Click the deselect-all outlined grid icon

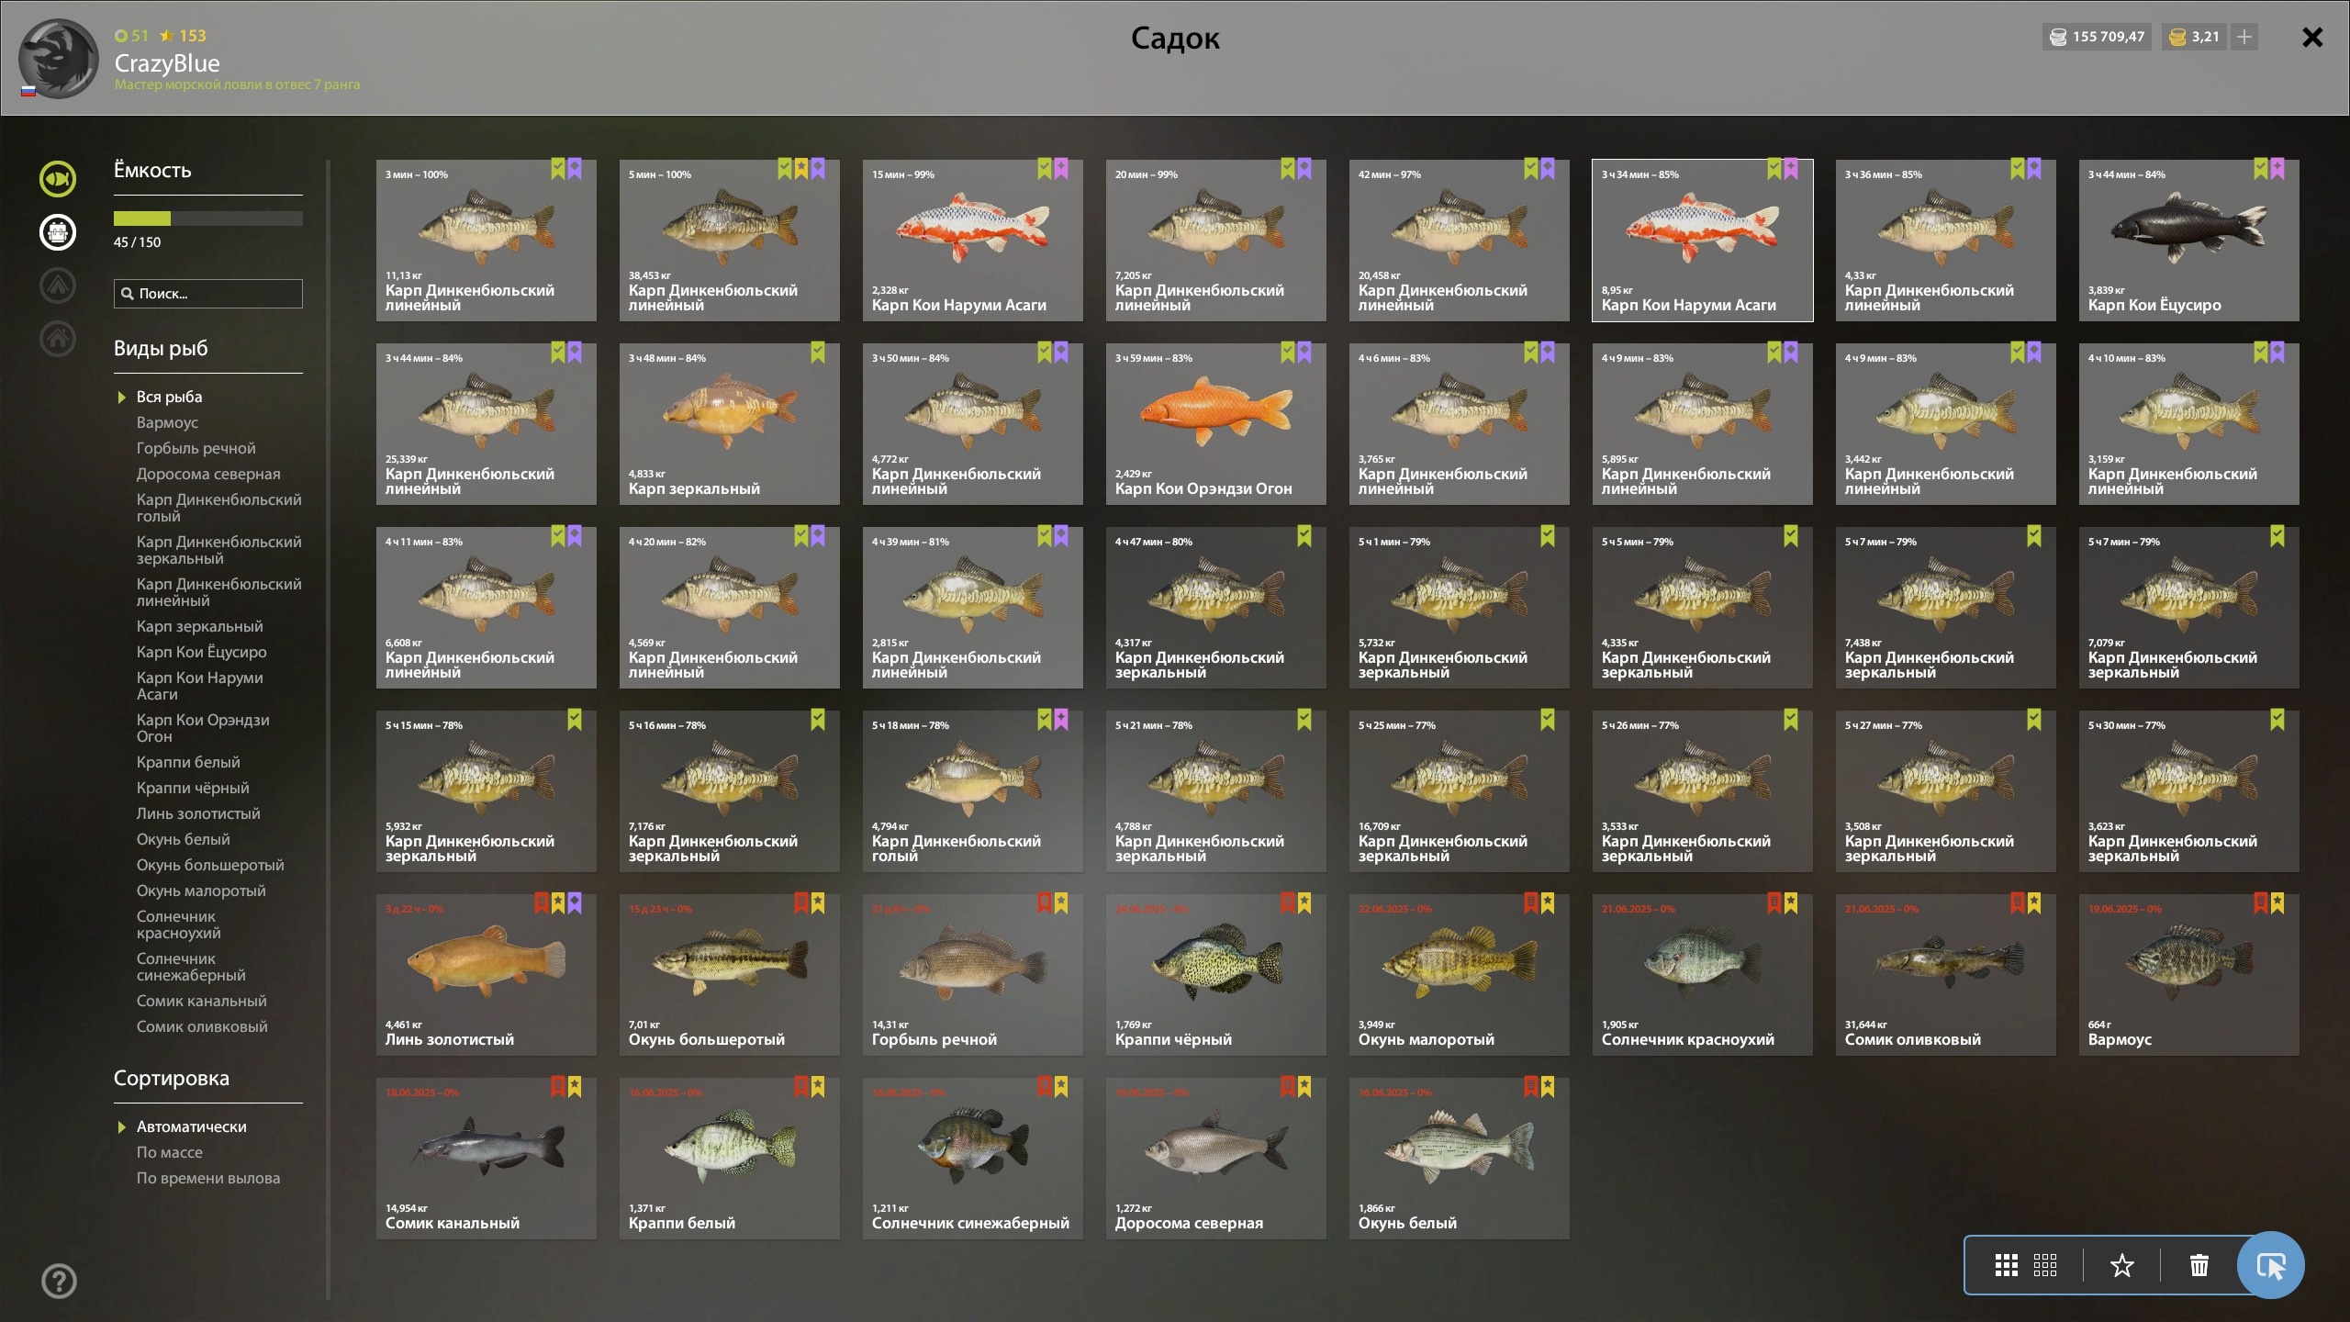(x=2045, y=1265)
